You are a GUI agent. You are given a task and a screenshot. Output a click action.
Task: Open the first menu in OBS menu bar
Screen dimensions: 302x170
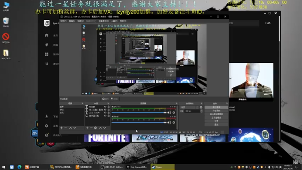pyautogui.click(x=63, y=21)
